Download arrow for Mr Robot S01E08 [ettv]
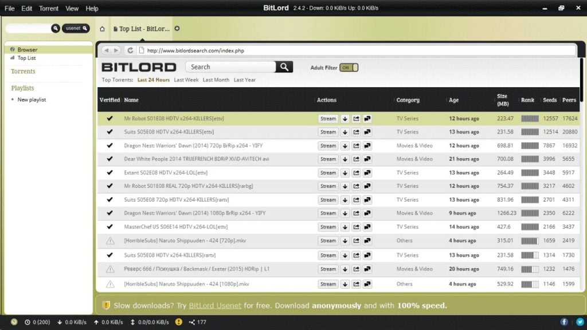 (x=345, y=119)
